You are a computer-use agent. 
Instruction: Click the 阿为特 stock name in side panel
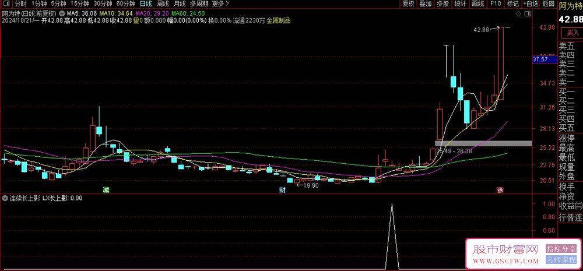pos(571,5)
